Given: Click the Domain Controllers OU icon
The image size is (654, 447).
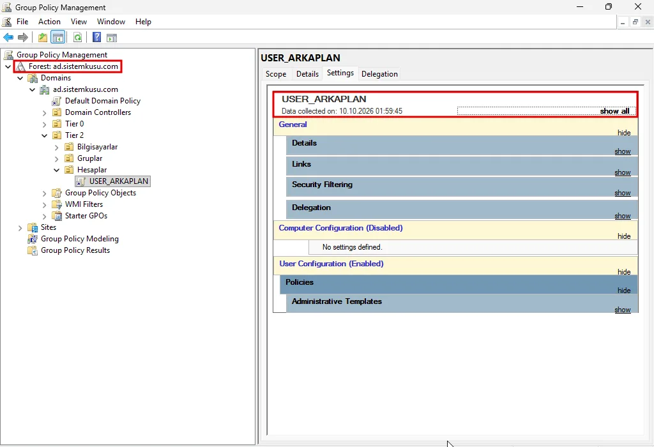Looking at the screenshot, I should point(57,112).
